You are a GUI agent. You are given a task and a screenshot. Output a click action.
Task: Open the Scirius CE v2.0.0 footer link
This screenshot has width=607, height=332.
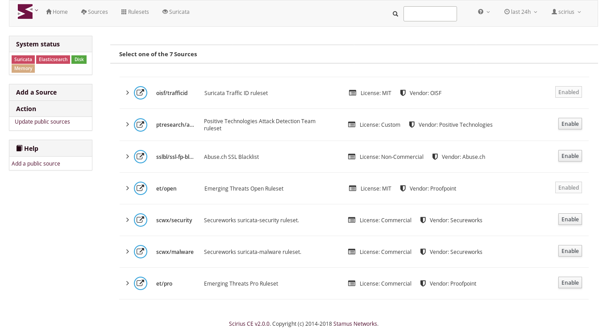coord(249,324)
